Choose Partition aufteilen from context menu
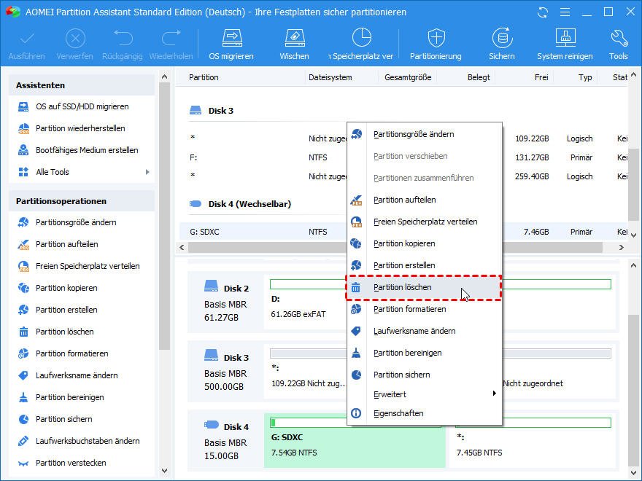Viewport: 642px width, 481px height. pyautogui.click(x=424, y=200)
